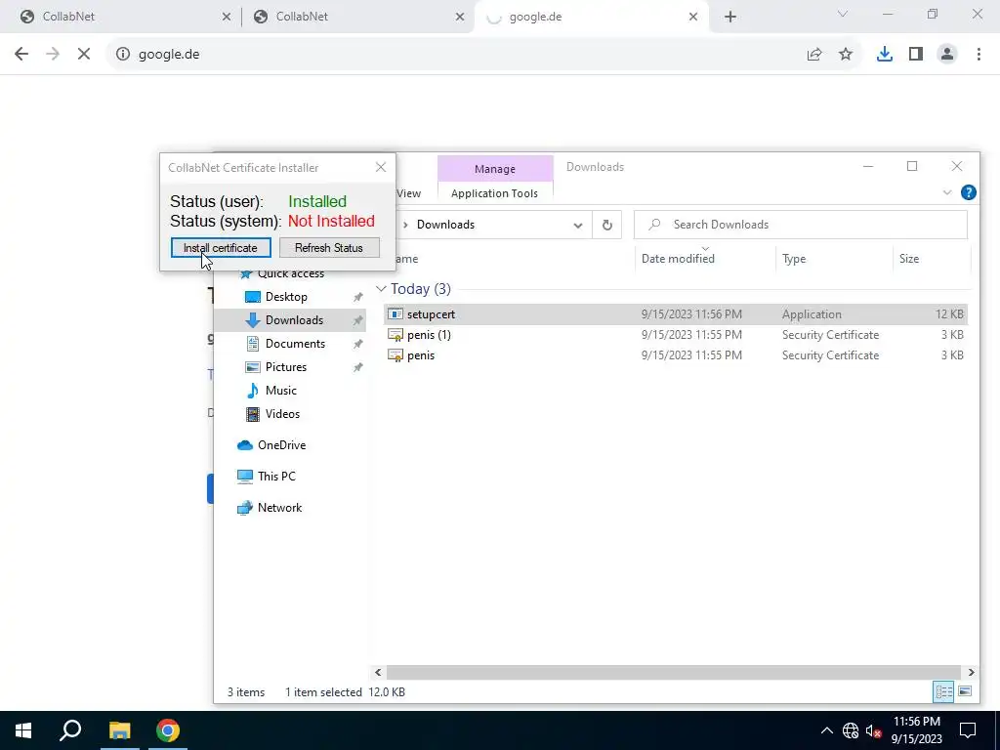Stop loading the page
Screen dimensions: 1000x750
tap(84, 55)
